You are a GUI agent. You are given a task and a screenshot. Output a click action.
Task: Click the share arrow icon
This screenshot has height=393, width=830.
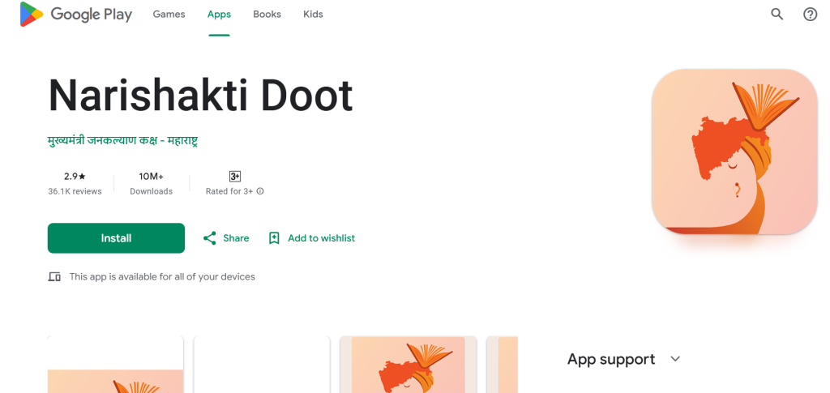210,238
